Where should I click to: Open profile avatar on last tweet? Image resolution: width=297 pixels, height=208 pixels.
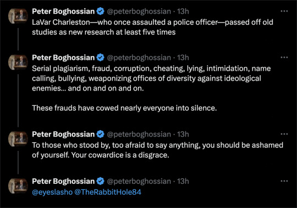pos(18,186)
